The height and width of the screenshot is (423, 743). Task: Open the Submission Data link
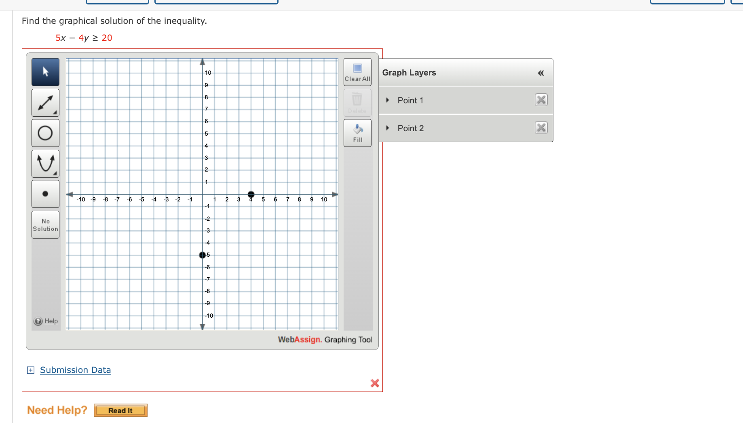75,370
